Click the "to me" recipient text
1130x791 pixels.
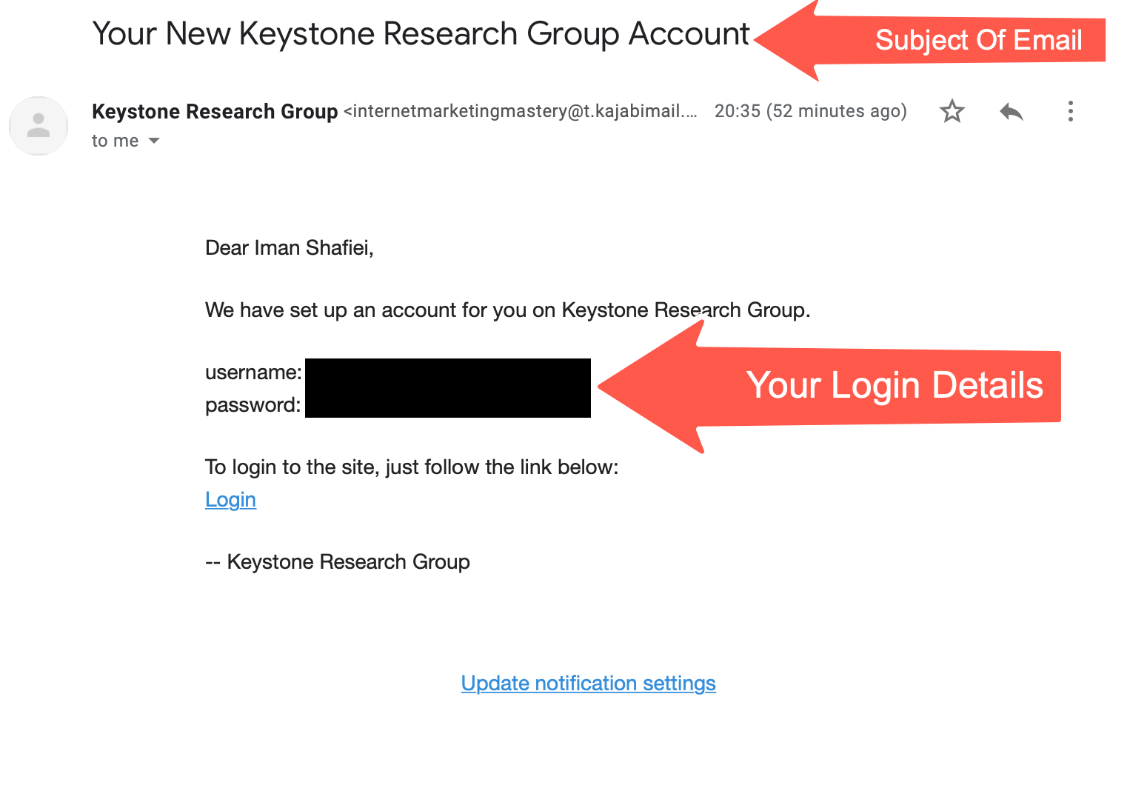[x=115, y=141]
